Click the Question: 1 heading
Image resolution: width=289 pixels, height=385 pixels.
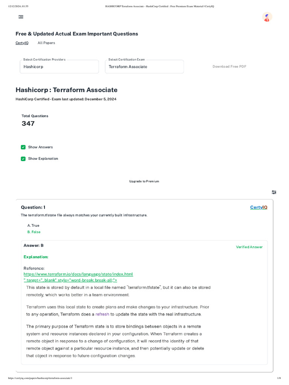tap(33, 207)
